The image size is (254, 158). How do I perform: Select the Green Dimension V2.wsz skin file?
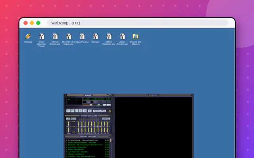(x=41, y=40)
